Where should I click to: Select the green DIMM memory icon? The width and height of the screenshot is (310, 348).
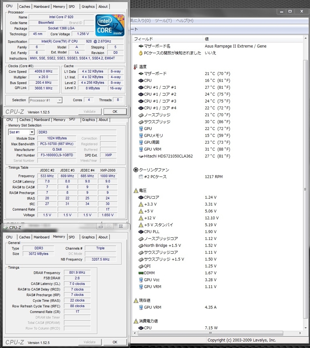[x=141, y=273]
